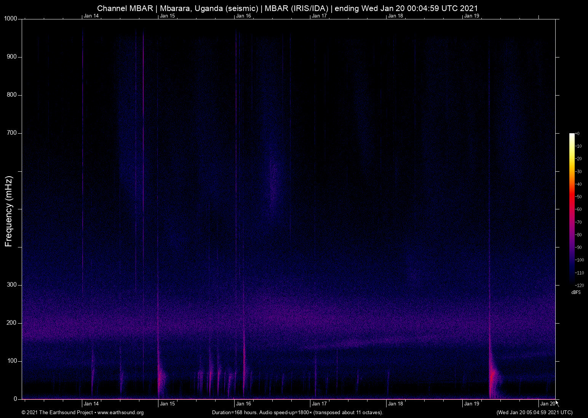Viewport: 588px width, 418px height.
Task: Select the Jan 15 date label on bottom axis
Action: (167, 403)
